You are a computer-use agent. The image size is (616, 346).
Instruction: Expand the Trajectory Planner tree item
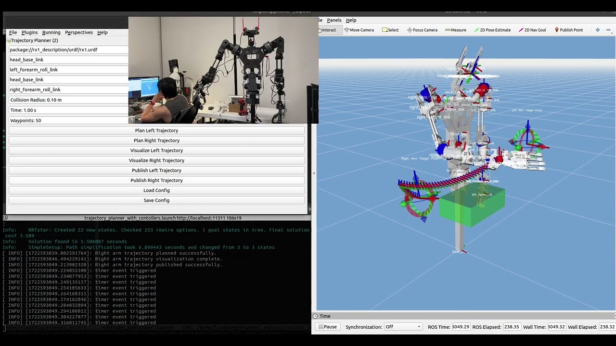click(9, 40)
